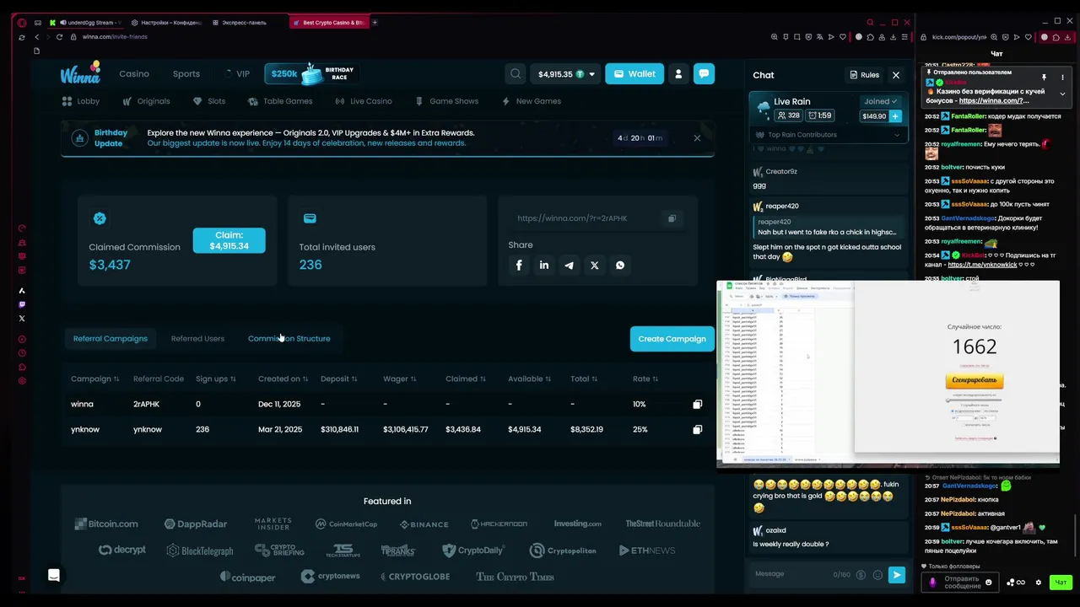Copy the winna campaign row link icon
The image size is (1080, 607).
697,405
